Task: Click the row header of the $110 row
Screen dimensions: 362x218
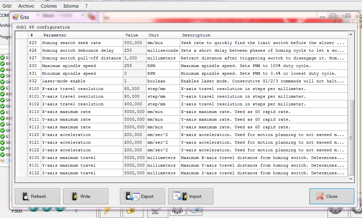Action: click(21, 111)
